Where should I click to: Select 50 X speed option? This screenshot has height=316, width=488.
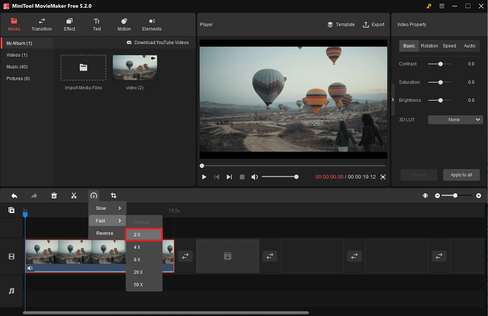tap(144, 284)
